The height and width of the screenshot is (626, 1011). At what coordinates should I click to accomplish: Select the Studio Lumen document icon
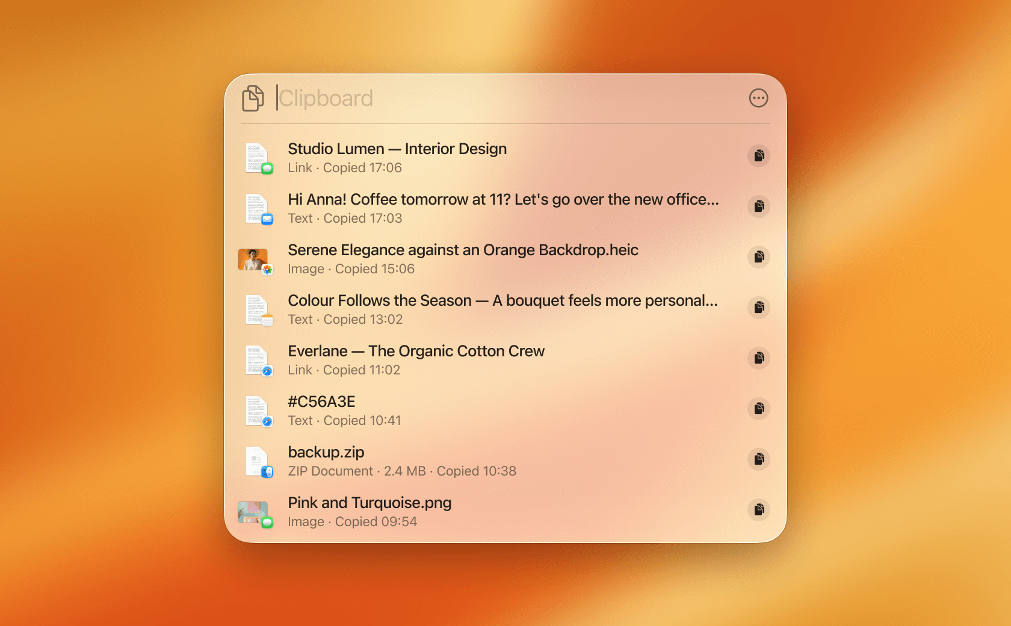(x=258, y=158)
